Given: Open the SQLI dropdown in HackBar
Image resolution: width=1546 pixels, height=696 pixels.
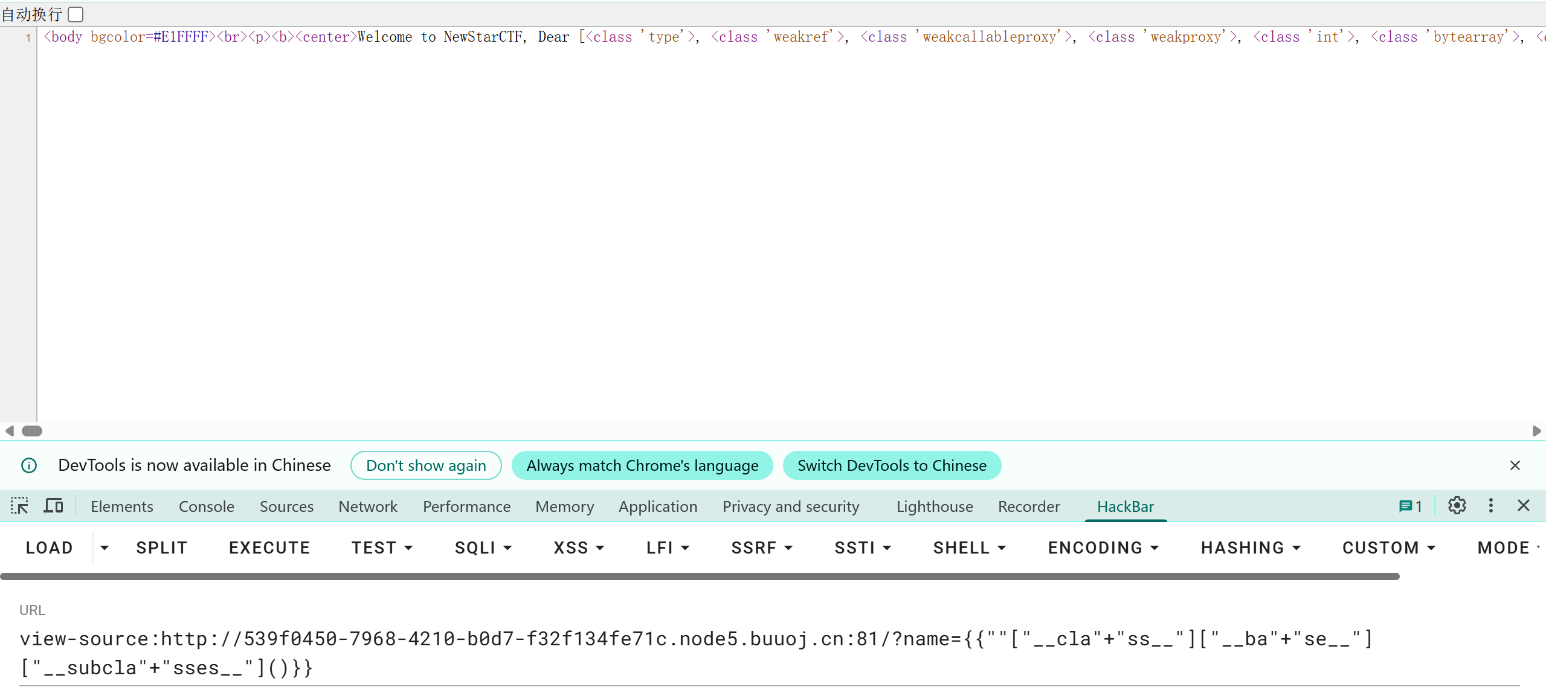Looking at the screenshot, I should [x=483, y=548].
